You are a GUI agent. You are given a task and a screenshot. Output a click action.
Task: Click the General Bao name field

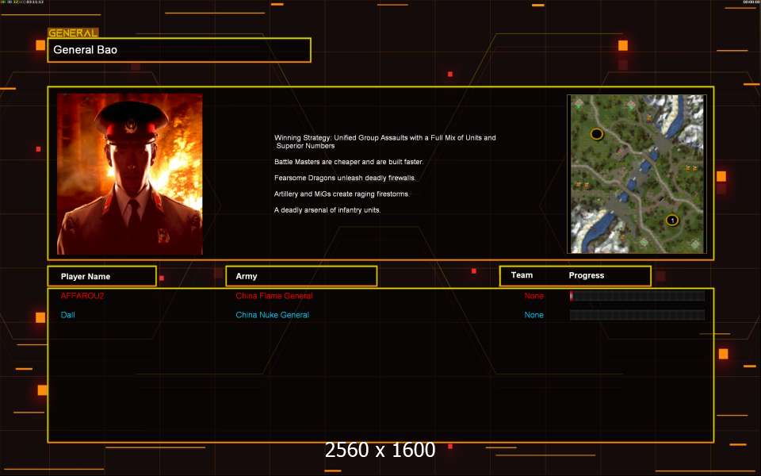coord(179,50)
